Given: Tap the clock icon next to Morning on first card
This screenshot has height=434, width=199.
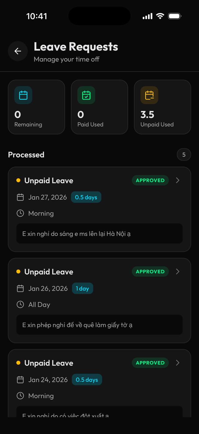Looking at the screenshot, I should point(20,213).
